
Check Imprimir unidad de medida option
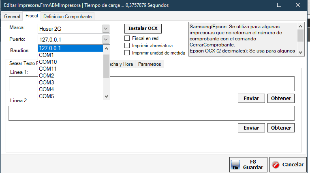127,52
